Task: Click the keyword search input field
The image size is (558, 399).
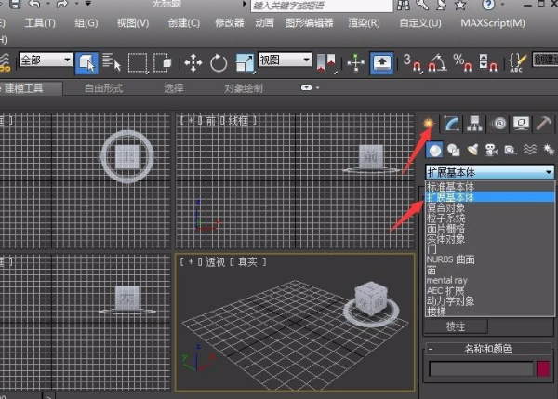Action: click(x=322, y=6)
